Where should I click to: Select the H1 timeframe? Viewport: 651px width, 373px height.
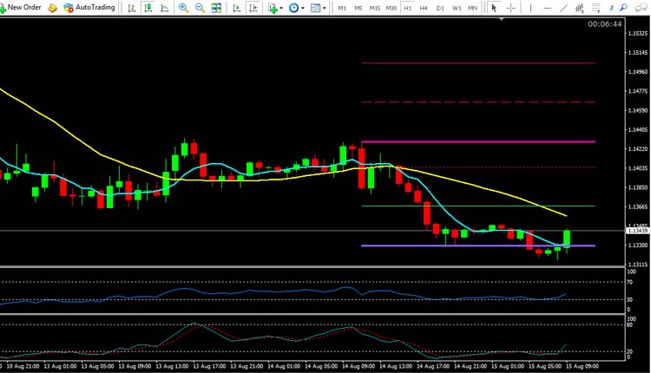click(408, 8)
